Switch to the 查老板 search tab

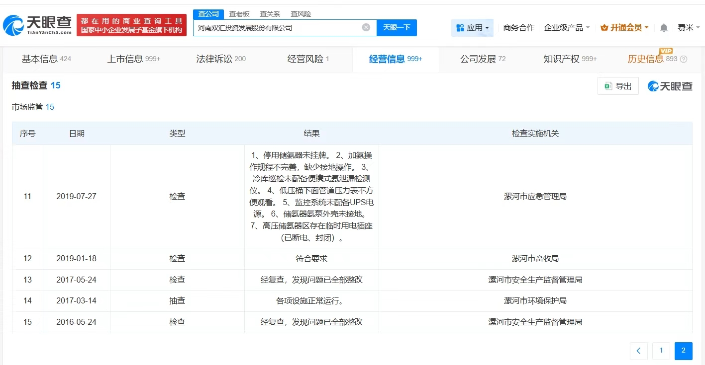[x=239, y=14]
